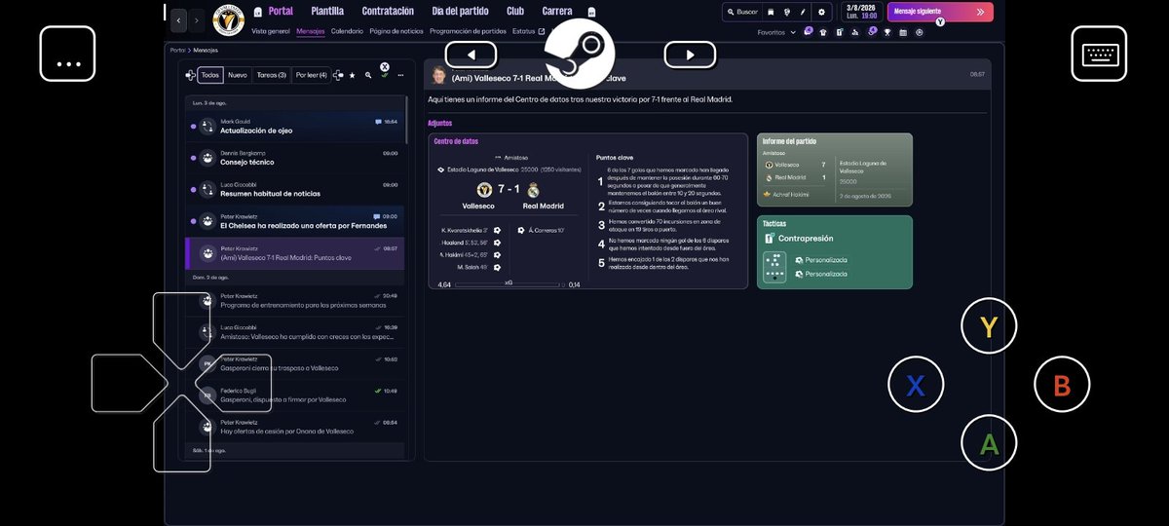The height and width of the screenshot is (526, 1169).
Task: Open the Chelsea offer for Fernandes message
Action: pos(294,221)
